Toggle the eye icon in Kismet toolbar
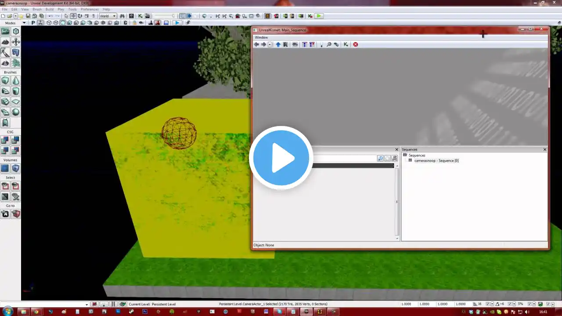 [x=295, y=44]
